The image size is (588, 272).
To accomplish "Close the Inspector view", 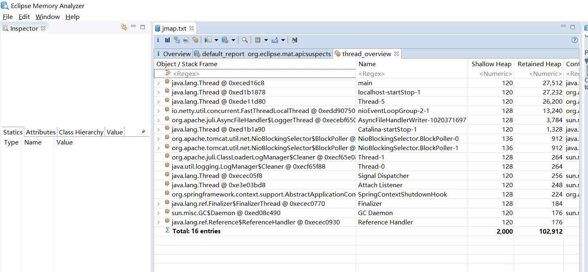I will pyautogui.click(x=43, y=28).
